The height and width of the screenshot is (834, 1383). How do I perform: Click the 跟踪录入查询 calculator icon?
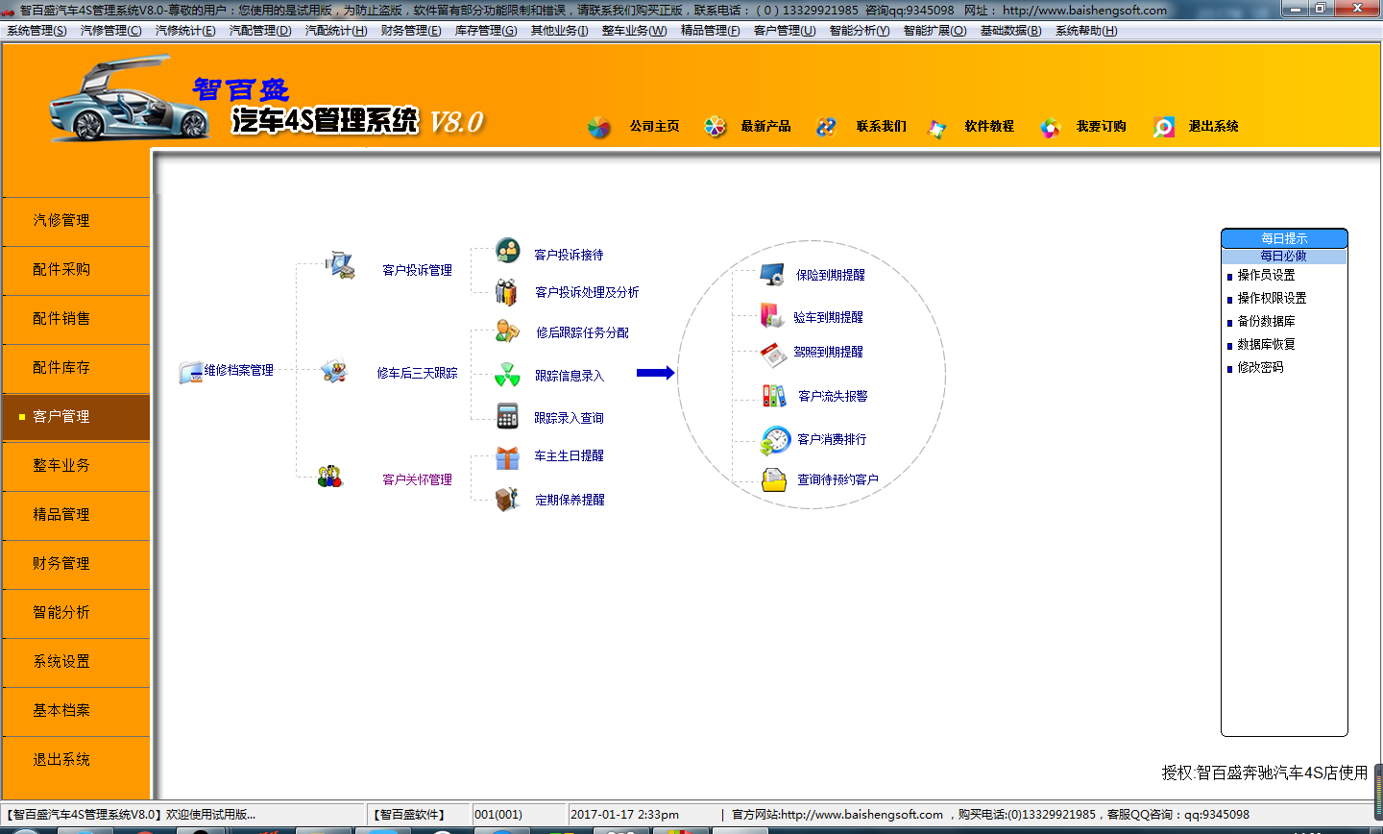[507, 416]
